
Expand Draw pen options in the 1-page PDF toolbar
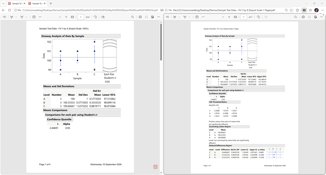189,17
